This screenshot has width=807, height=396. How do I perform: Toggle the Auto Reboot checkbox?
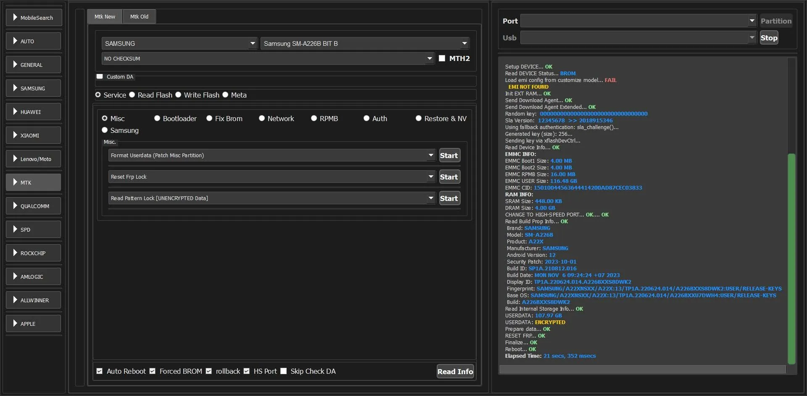(x=100, y=371)
